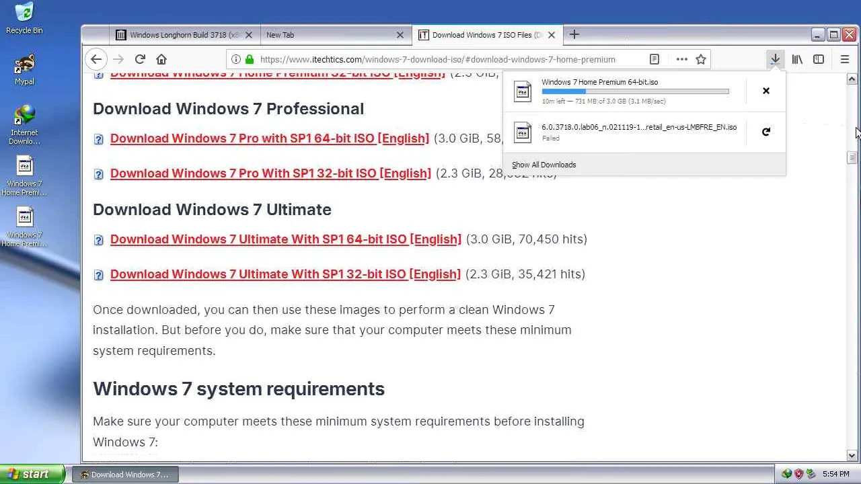The height and width of the screenshot is (484, 861).
Task: Click the Windows 7 Home Premium 64-bit.iso file icon
Action: (523, 91)
